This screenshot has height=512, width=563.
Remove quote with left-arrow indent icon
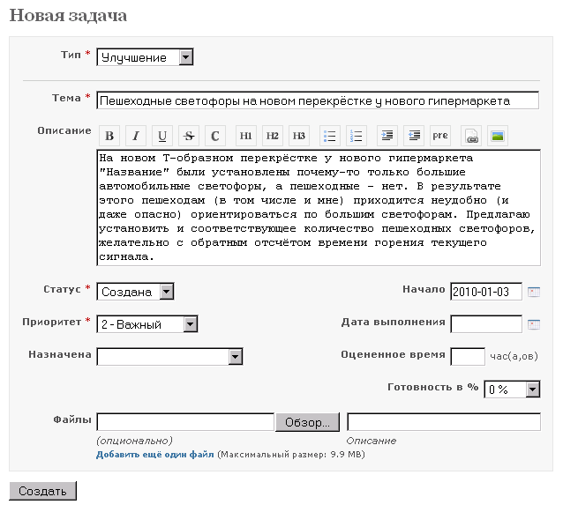tap(414, 136)
